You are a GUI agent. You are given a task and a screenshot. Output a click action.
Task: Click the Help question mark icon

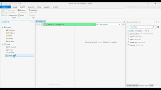click(x=148, y=3)
